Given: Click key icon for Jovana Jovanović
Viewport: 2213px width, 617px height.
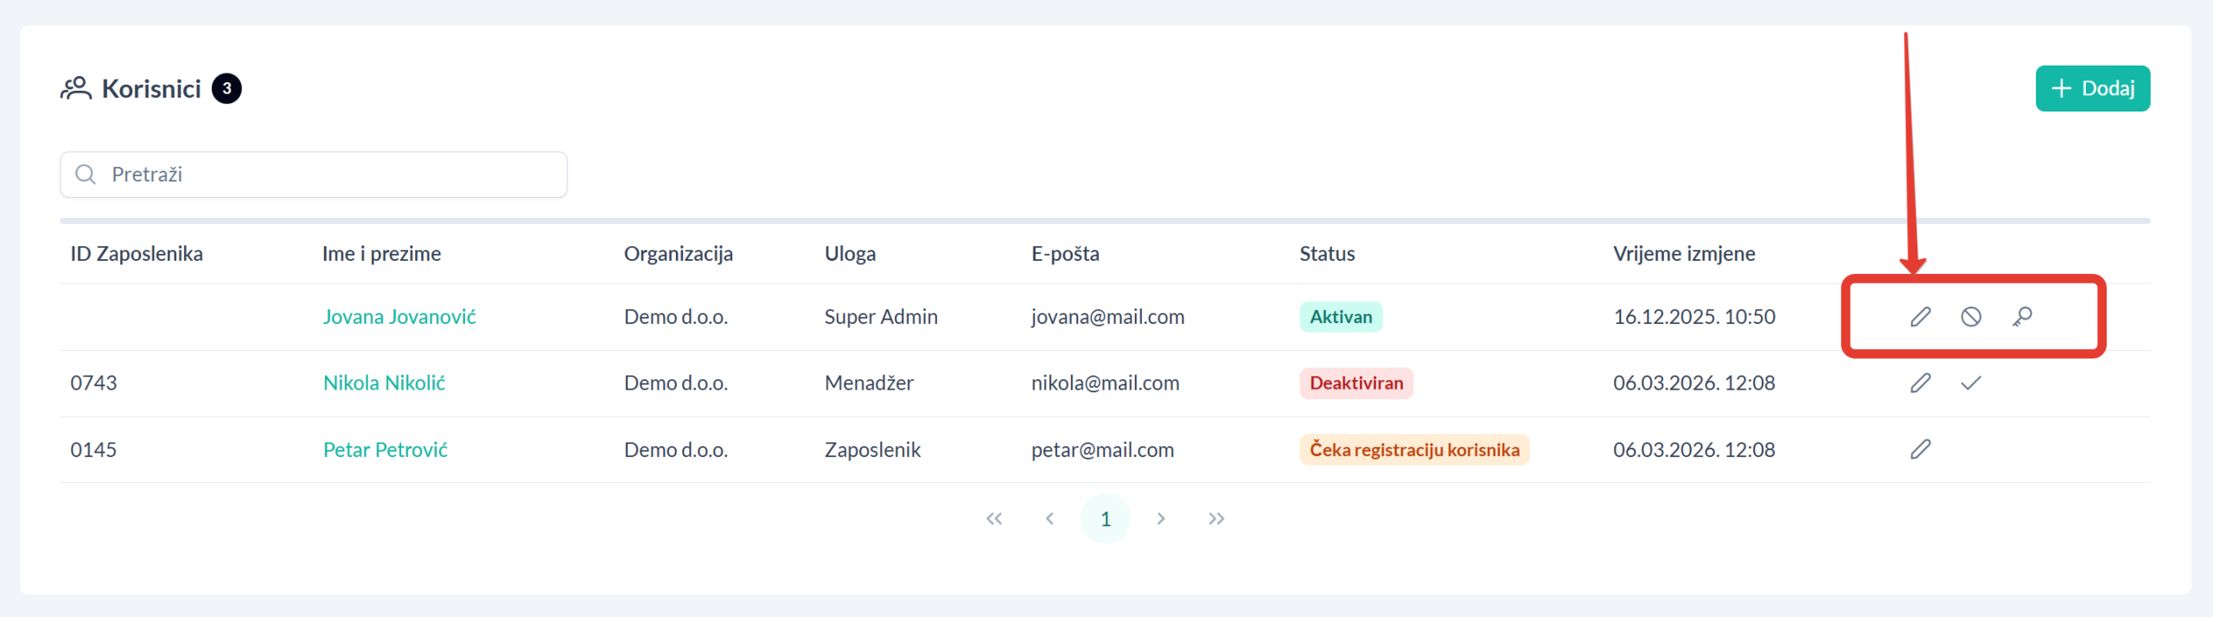Looking at the screenshot, I should (x=2022, y=317).
